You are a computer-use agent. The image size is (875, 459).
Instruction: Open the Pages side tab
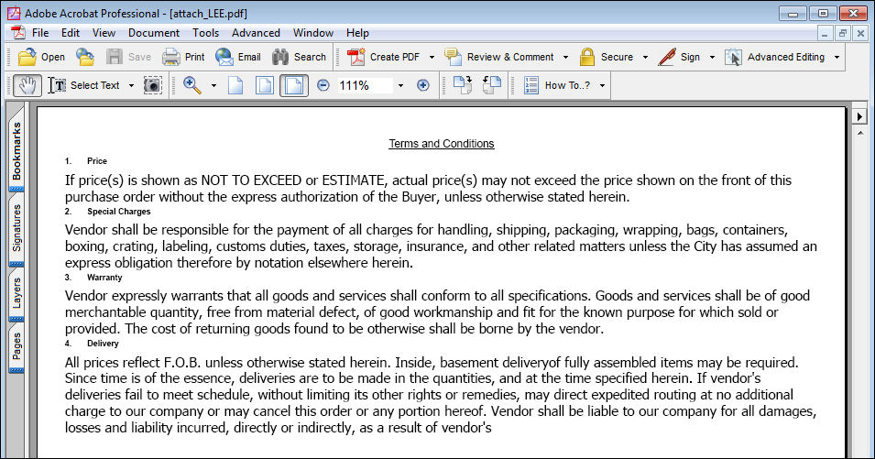pos(16,346)
